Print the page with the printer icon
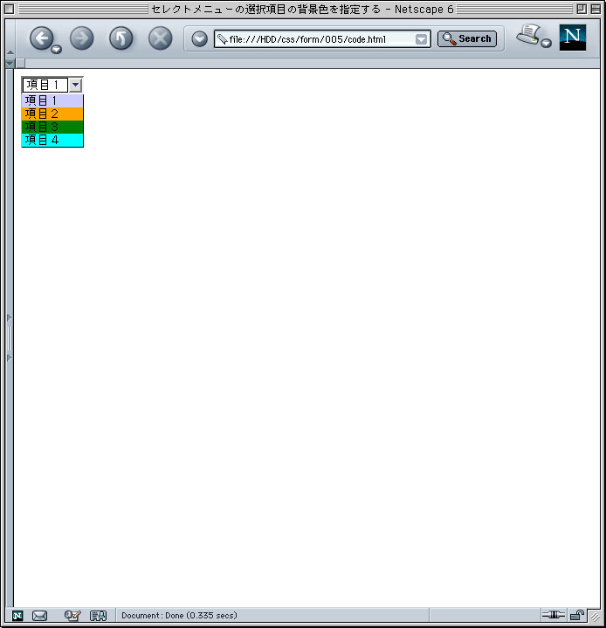606x628 pixels. point(528,34)
